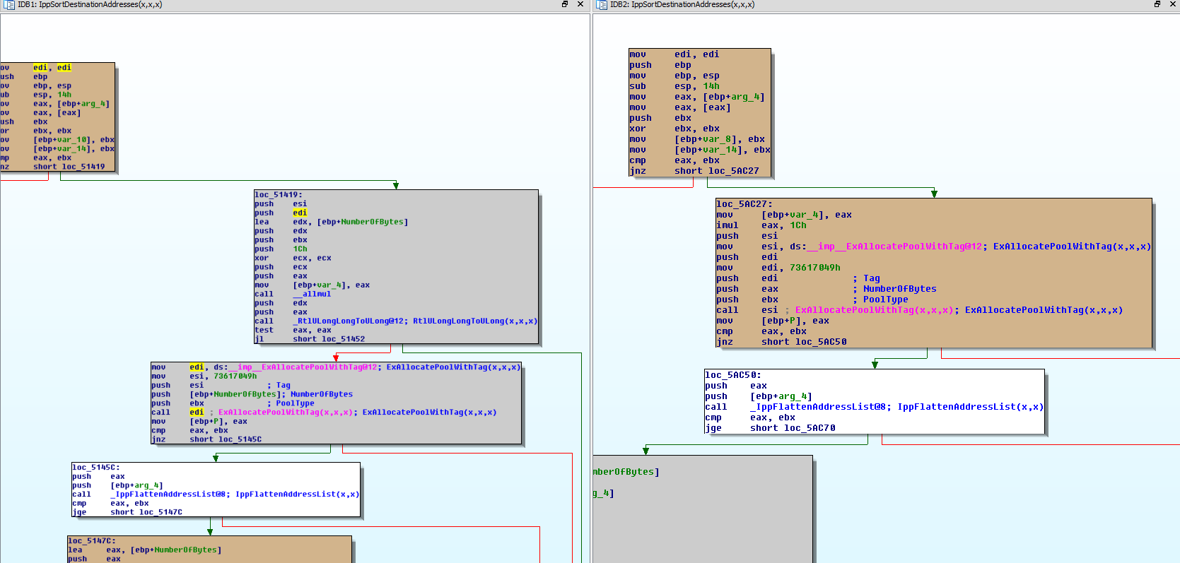Viewport: 1180px width, 563px height.
Task: Select the IDB1 IppSortDestinationAddresses(x,x,x) title
Action: click(90, 5)
